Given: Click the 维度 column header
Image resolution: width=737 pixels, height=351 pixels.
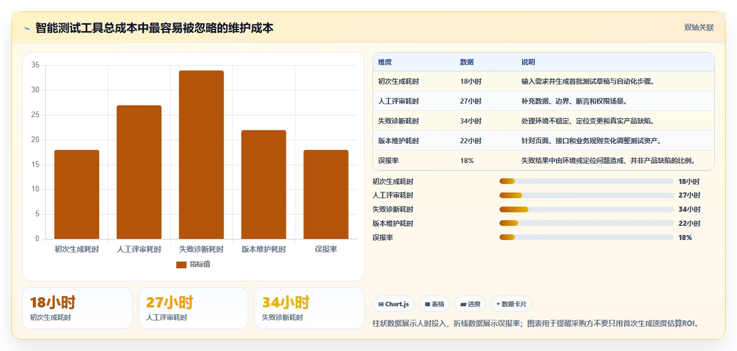Looking at the screenshot, I should pos(385,62).
